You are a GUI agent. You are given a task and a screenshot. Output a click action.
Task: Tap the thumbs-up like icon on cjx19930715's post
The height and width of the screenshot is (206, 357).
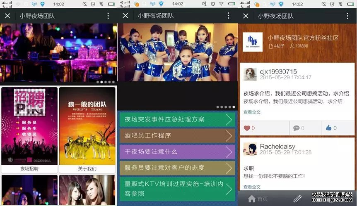coord(328,128)
